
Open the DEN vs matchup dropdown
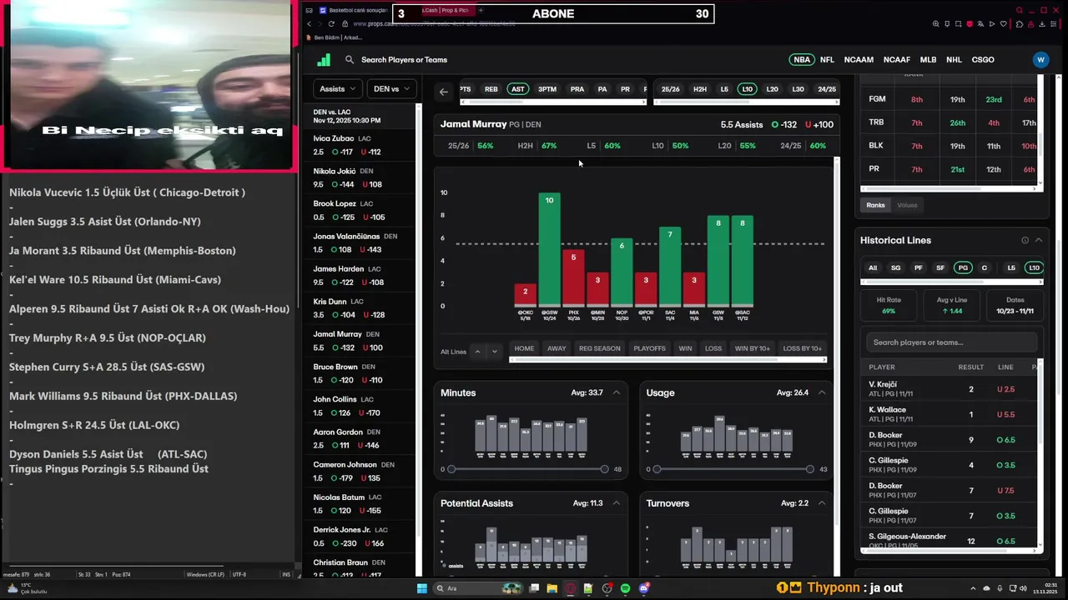coord(391,88)
